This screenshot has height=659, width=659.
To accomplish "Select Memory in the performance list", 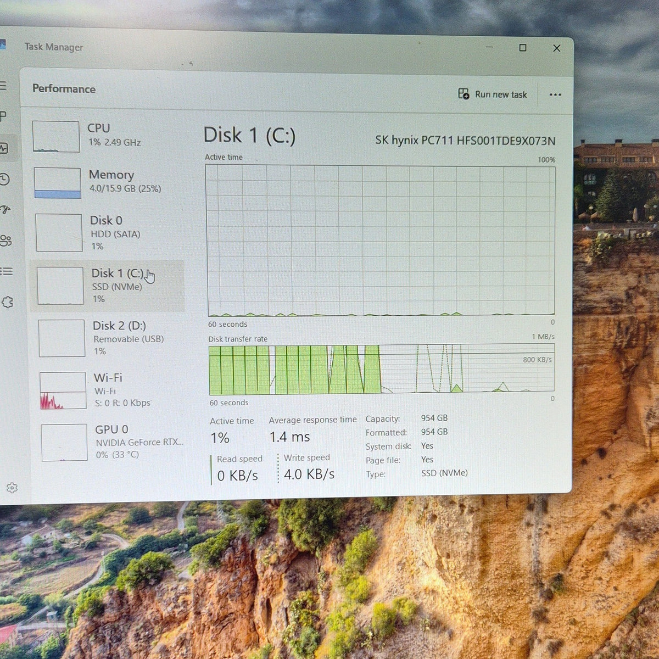I will [105, 183].
